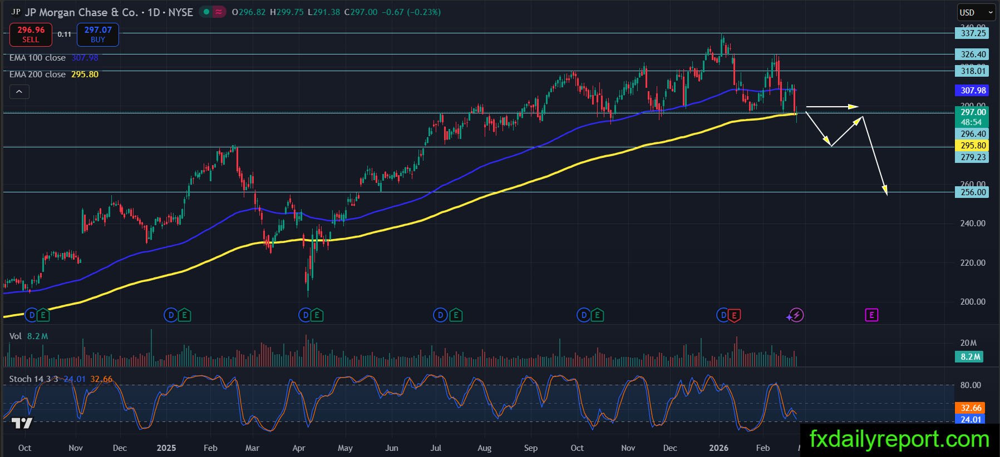Open the dividend D marker at October 2025
Screen dimensions: 1000x457
coord(583,315)
